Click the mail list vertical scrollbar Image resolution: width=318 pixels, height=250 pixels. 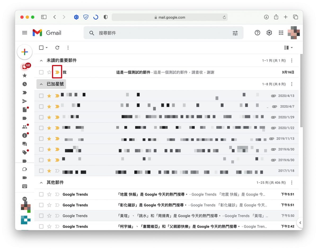coord(301,90)
